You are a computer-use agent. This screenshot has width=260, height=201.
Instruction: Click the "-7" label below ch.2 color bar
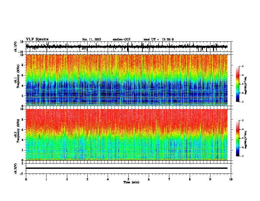point(242,156)
